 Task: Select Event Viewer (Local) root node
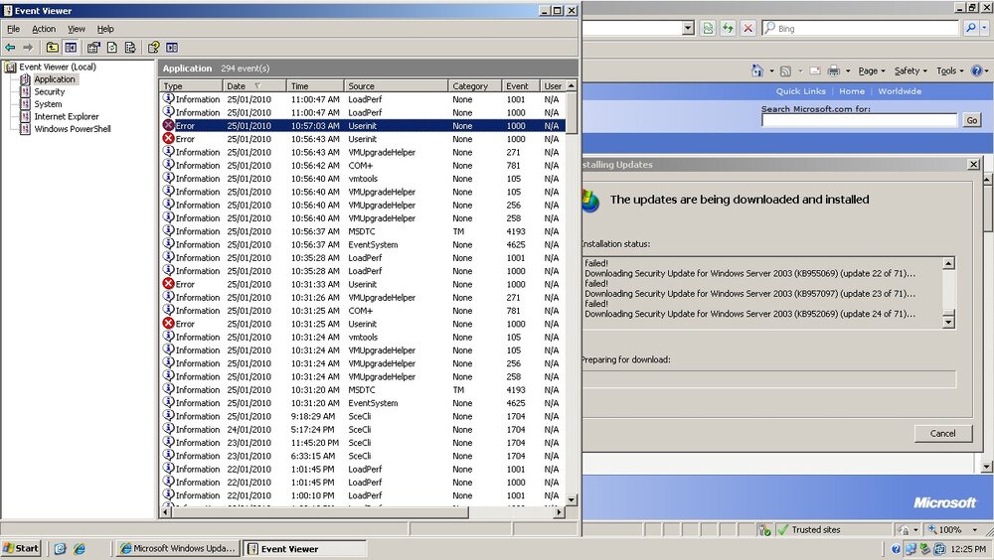tap(57, 67)
